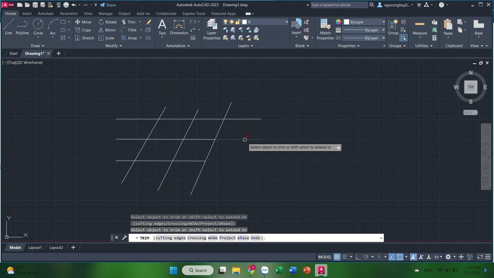Open the Home ribbon tab
Viewport: 494px width, 278px height.
click(11, 14)
